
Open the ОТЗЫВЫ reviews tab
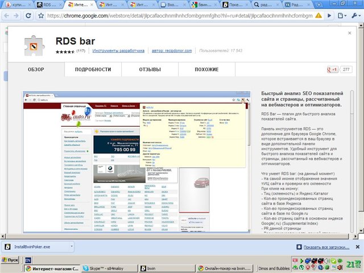coord(150,69)
